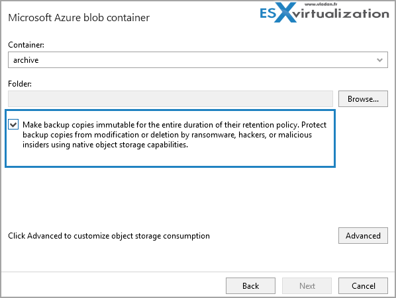Toggle the immutable backup copies checkbox
The image size is (396, 298).
[13, 124]
